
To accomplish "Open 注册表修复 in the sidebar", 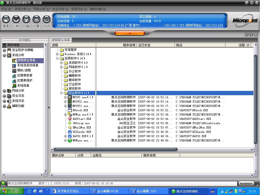I will point(25,75).
